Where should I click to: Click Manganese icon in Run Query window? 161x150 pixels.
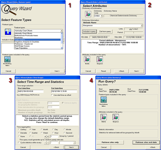coord(115,118)
